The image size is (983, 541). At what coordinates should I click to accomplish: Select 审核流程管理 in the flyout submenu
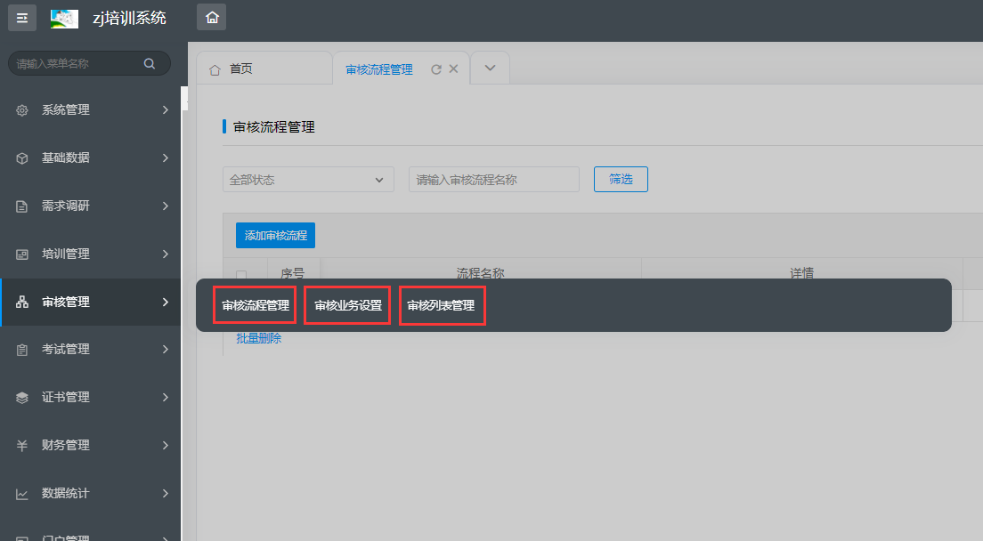(x=256, y=305)
